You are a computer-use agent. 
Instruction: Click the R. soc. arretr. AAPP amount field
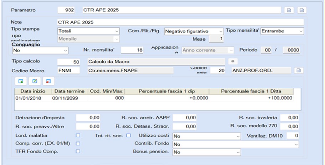click(185, 118)
